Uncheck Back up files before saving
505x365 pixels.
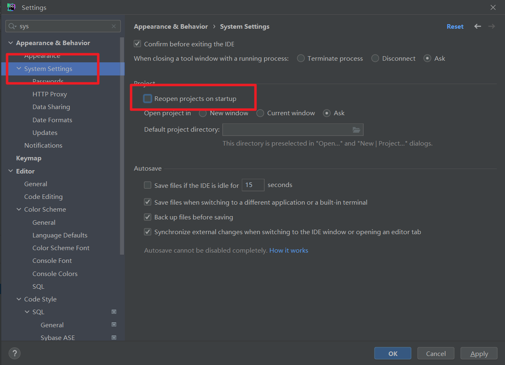coord(148,217)
